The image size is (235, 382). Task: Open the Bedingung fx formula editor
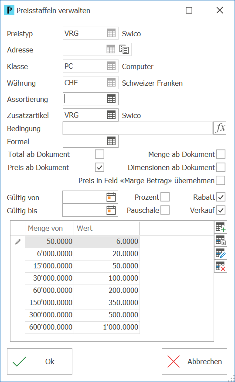(220, 128)
